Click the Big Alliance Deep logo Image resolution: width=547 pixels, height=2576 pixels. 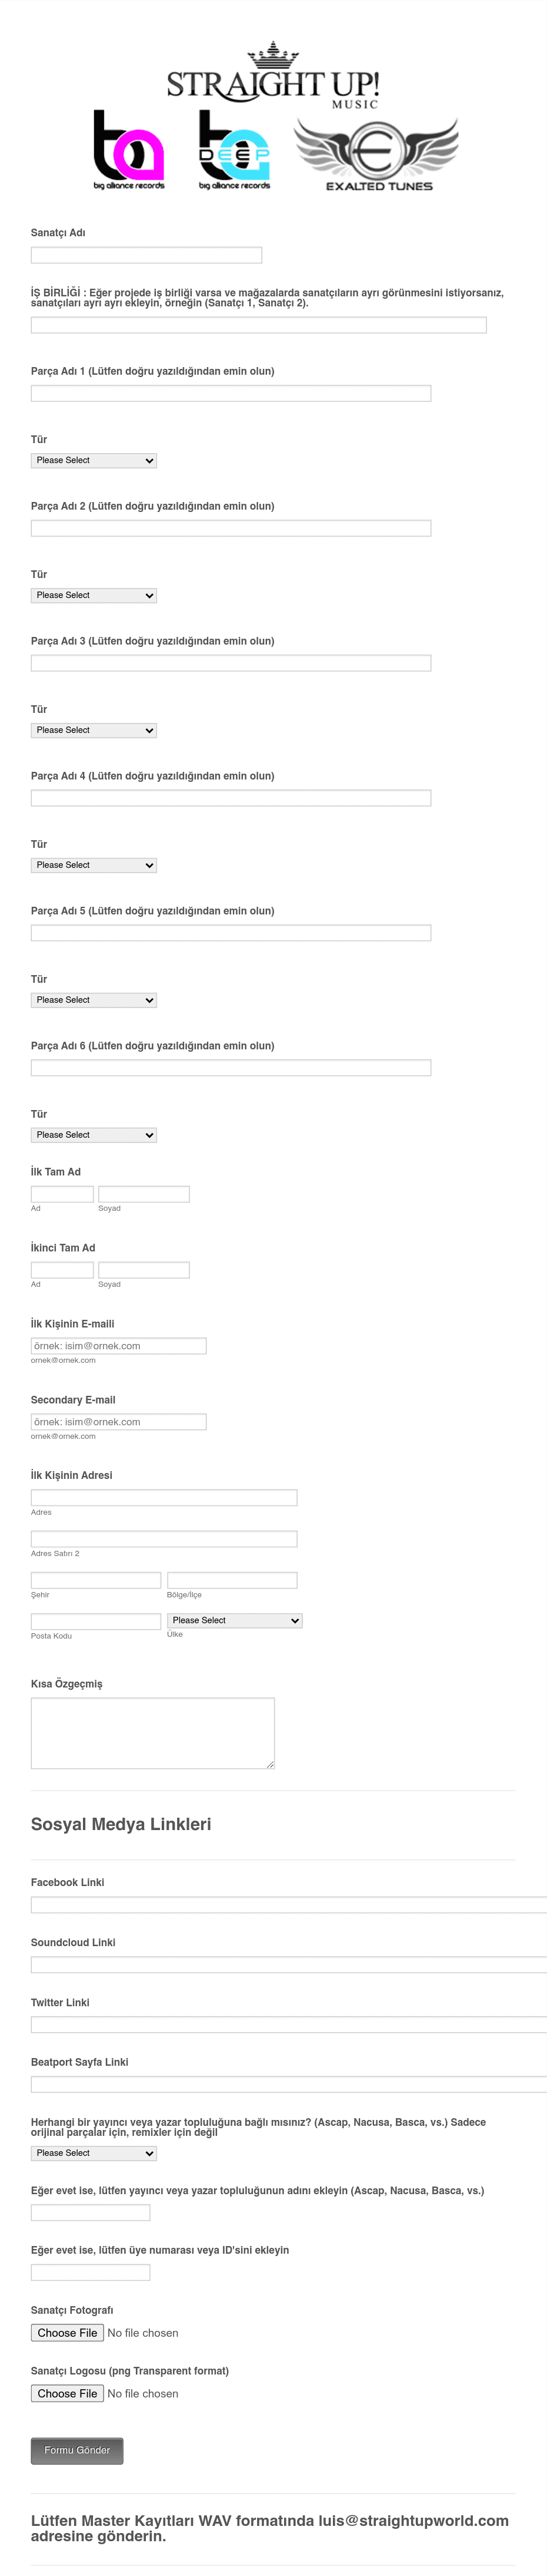(x=235, y=150)
